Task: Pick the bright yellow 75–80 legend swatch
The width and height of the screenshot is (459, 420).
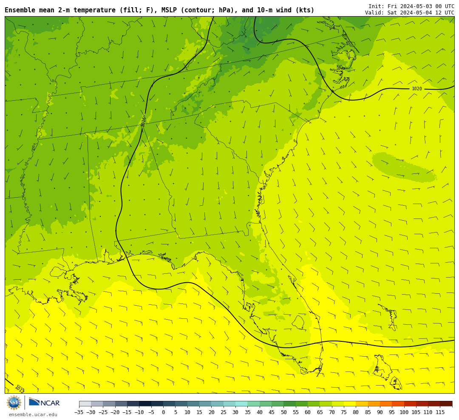Action: [350, 404]
